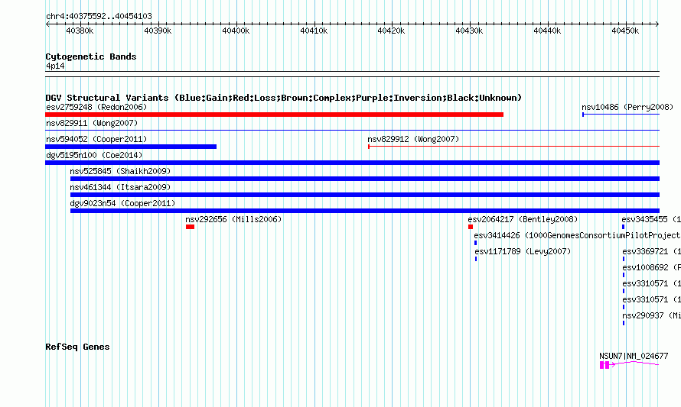Screen dimensions: 681x407
Task: Click the thin blue nsv10486 variant line
Action: click(621, 115)
